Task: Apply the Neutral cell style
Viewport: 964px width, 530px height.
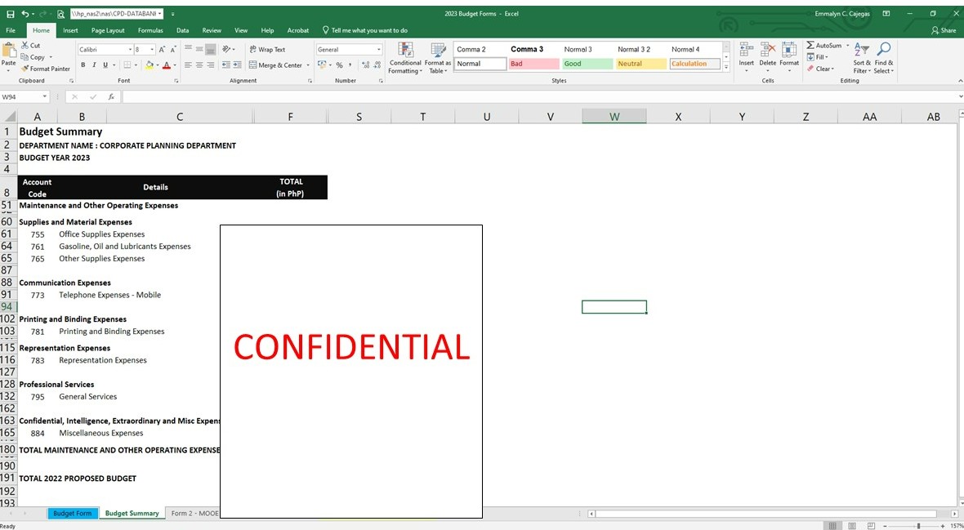Action: (x=642, y=64)
